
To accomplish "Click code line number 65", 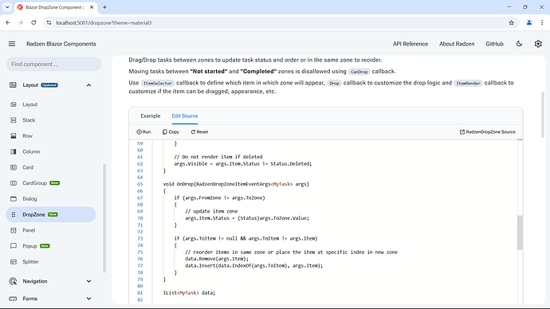I will coord(140,184).
